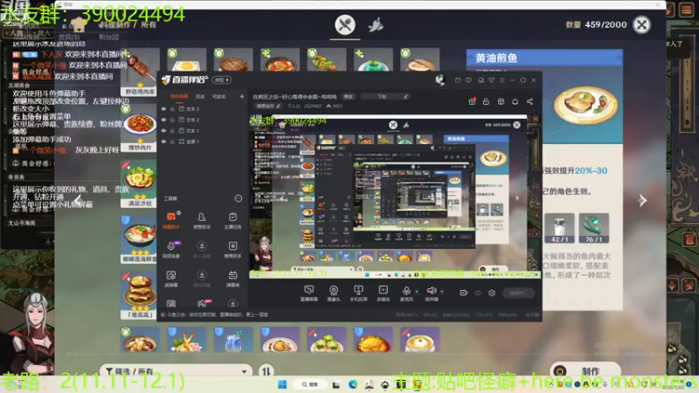Image resolution: width=699 pixels, height=393 pixels.
Task: Select the 堆高高 burger dish
Action: pos(139,295)
